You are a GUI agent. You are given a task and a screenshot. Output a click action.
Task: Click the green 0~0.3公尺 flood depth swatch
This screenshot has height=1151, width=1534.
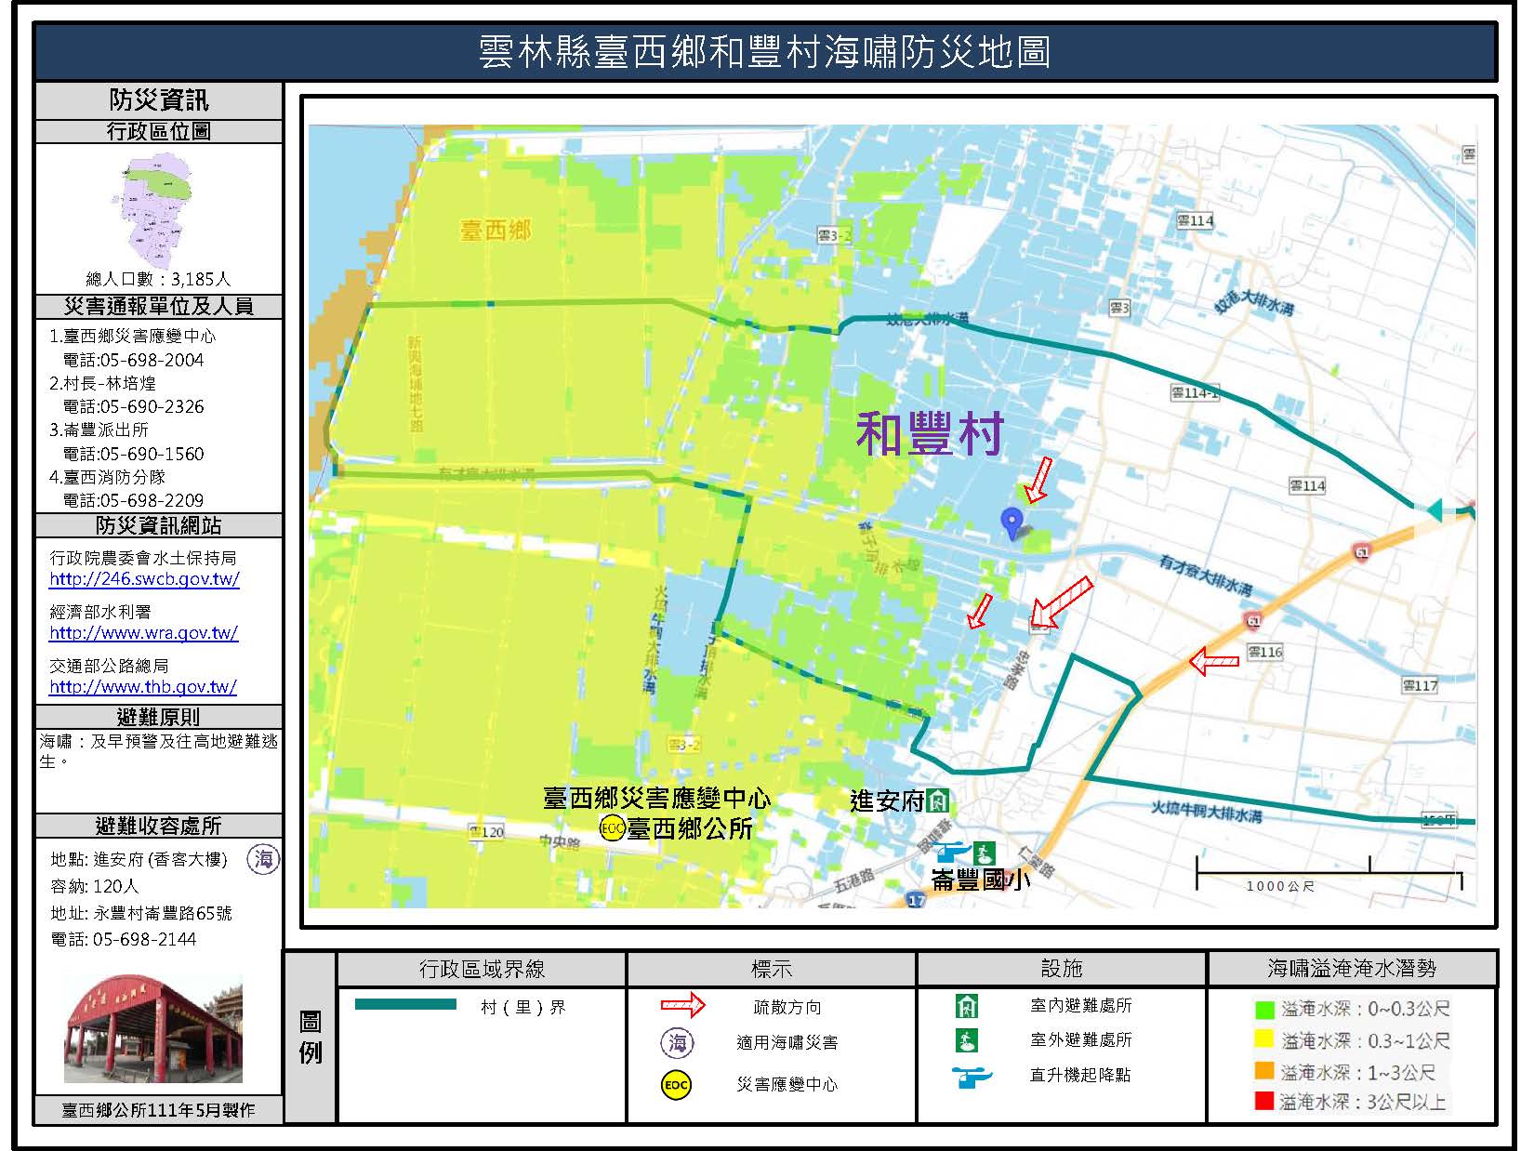[1264, 1009]
